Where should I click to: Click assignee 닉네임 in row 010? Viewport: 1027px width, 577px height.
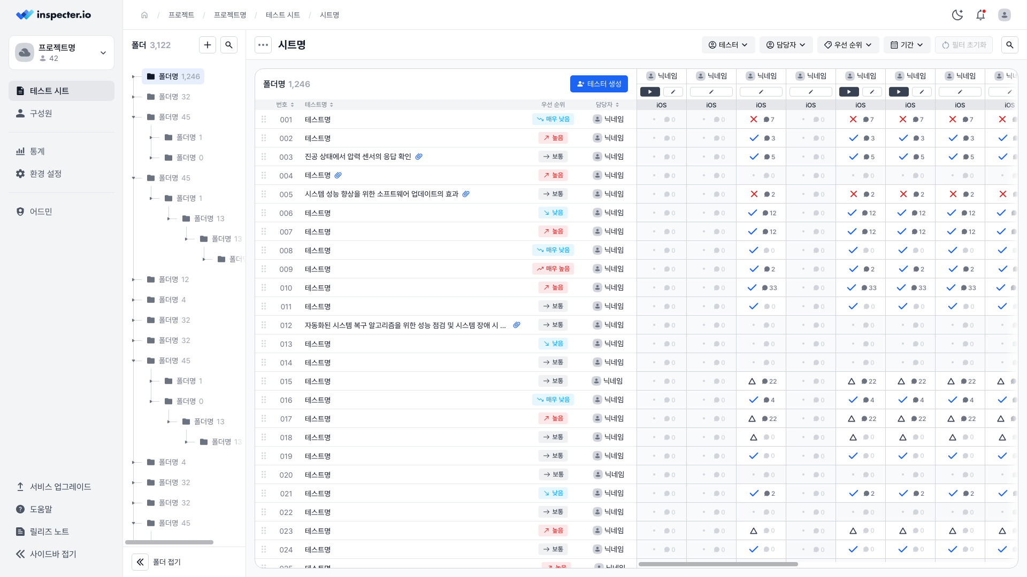pyautogui.click(x=608, y=287)
